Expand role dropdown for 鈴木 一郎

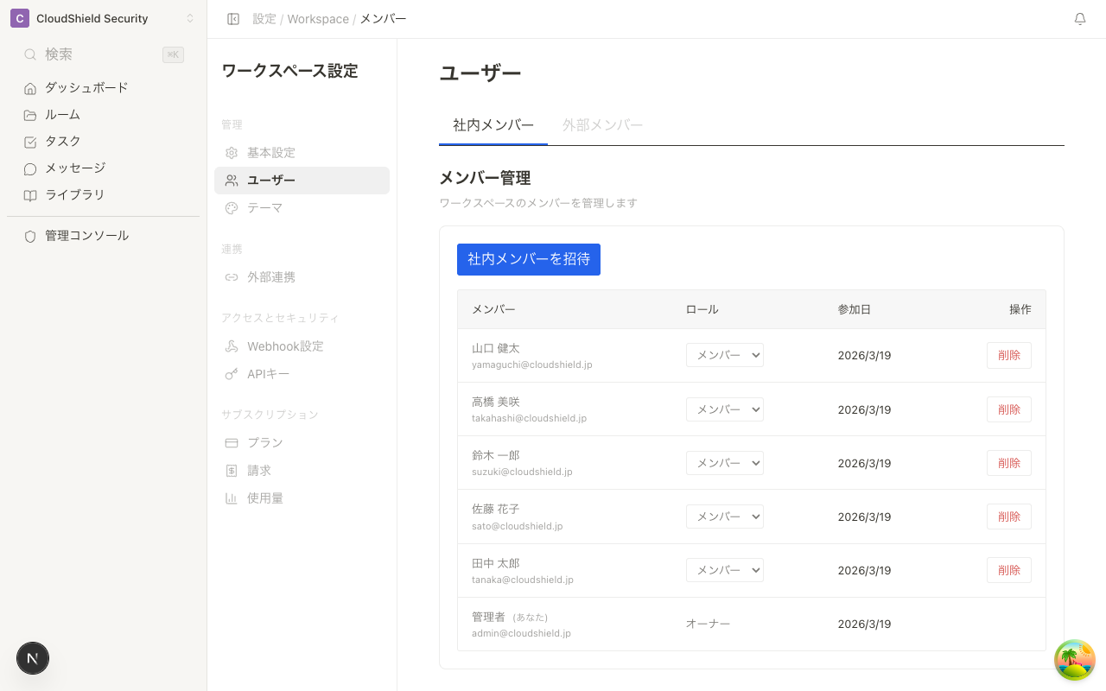tap(724, 463)
